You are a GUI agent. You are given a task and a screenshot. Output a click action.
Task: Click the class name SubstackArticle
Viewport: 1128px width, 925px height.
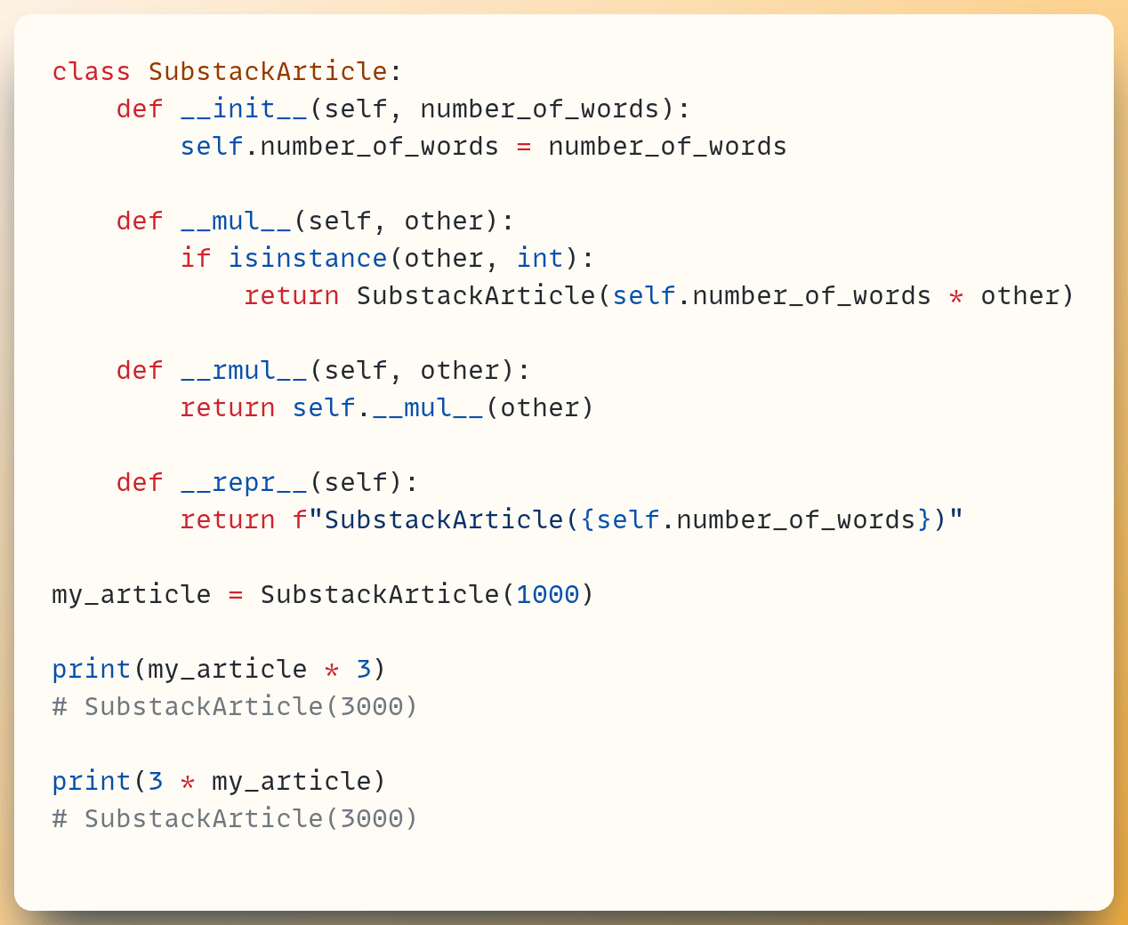tap(267, 71)
